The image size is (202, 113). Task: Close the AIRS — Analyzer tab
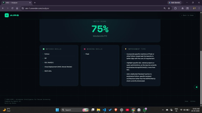(30, 2)
